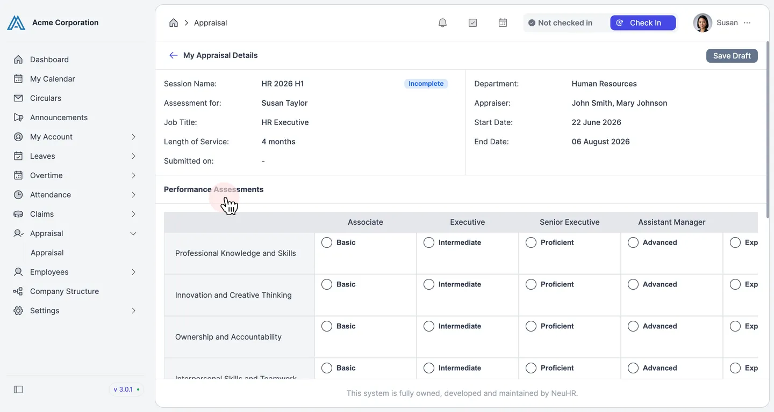Click the My Calendar sidebar icon
The image size is (774, 412).
[18, 79]
